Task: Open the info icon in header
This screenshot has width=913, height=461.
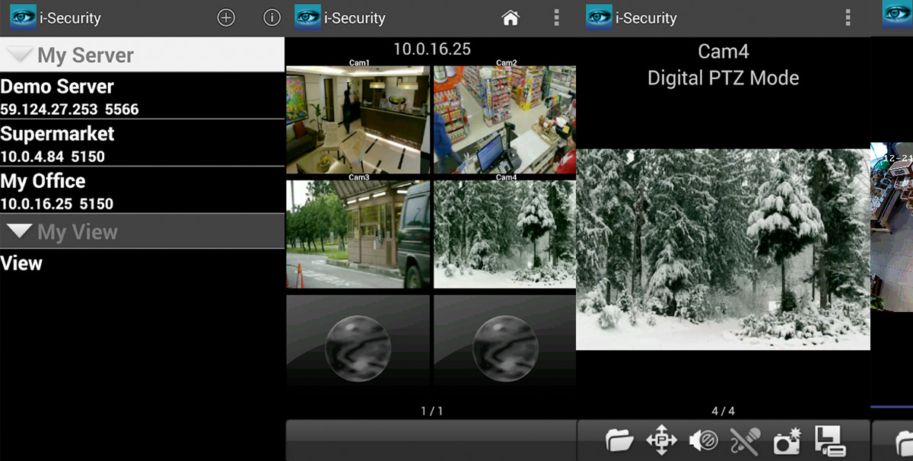Action: [x=271, y=17]
